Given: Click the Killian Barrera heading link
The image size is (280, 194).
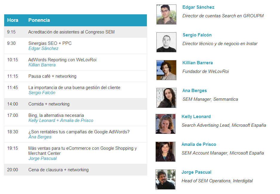Looking at the screenshot, I should 198,63.
